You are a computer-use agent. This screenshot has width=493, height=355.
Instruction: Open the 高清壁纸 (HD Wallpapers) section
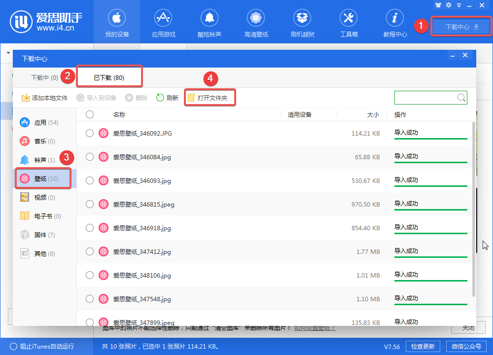pos(255,22)
